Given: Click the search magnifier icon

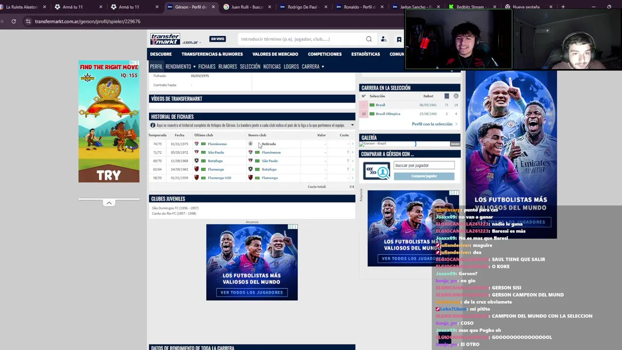Looking at the screenshot, I should tap(369, 39).
